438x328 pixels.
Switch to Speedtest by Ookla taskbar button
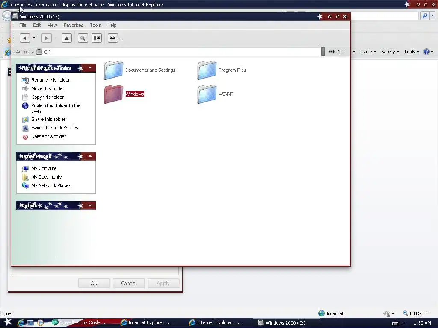click(79, 323)
